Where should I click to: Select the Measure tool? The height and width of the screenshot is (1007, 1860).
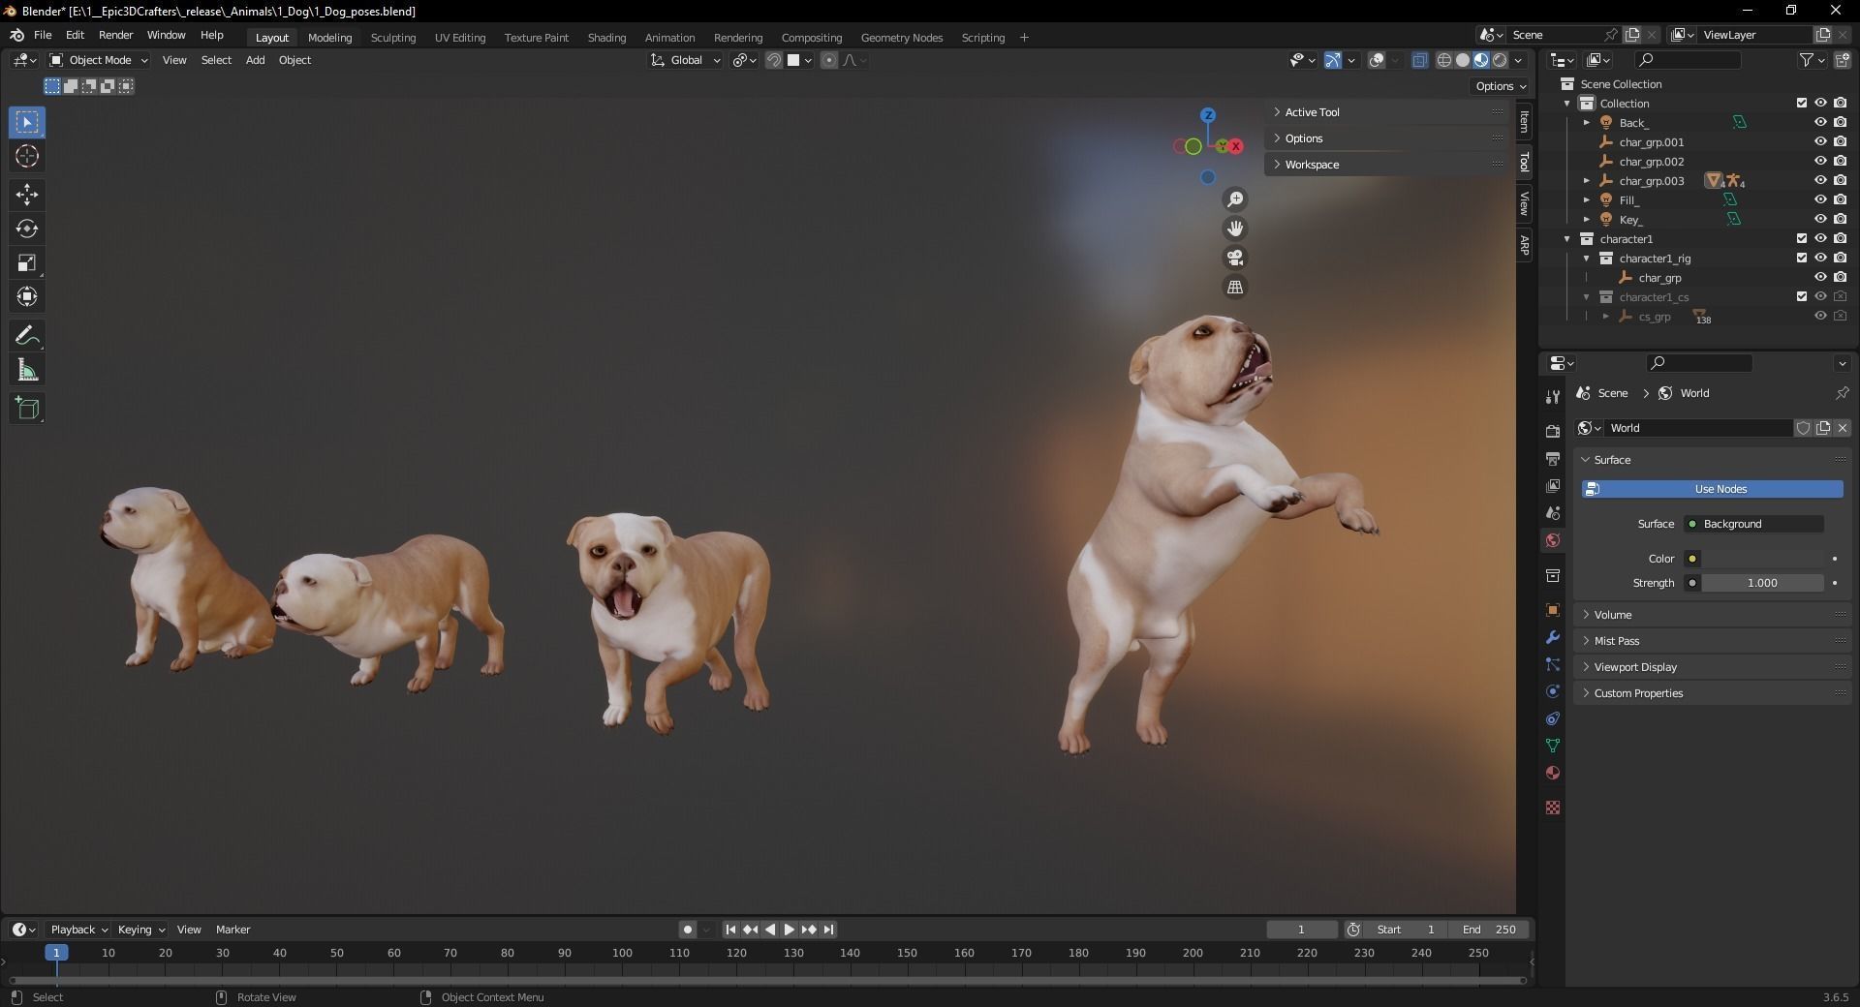tap(27, 370)
